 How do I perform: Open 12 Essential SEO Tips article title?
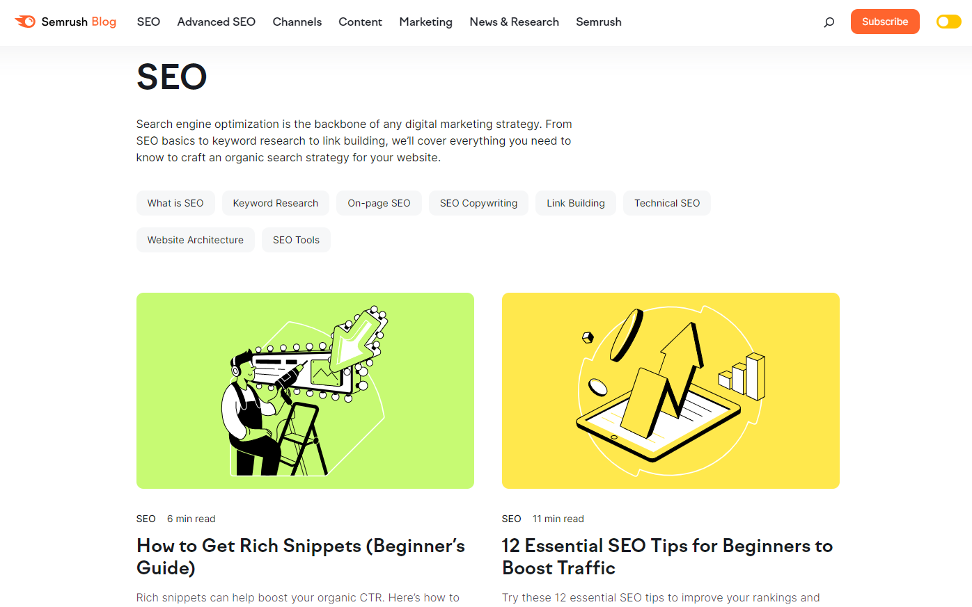point(667,557)
